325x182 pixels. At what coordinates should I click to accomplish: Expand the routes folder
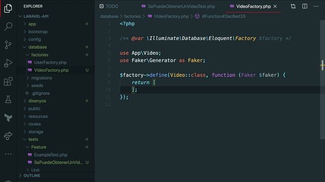[35, 124]
